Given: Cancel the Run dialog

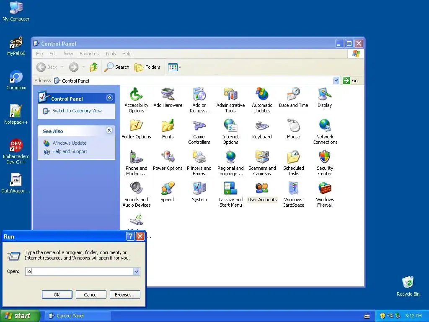Looking at the screenshot, I should point(91,295).
